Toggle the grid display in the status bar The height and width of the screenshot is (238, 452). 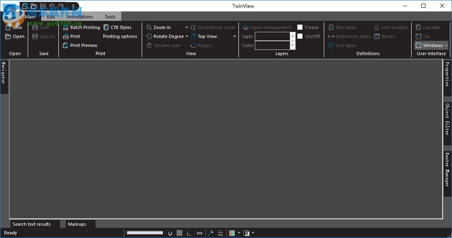179,233
